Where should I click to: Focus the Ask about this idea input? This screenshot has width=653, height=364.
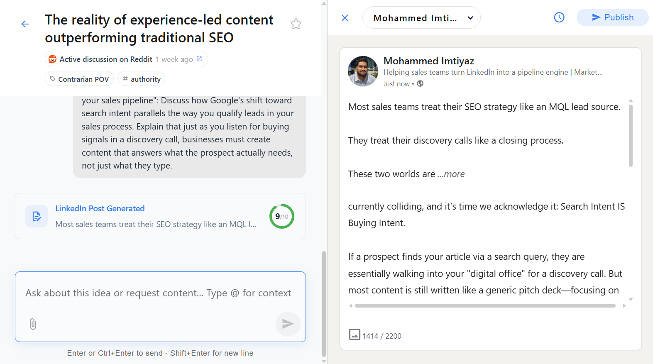160,293
